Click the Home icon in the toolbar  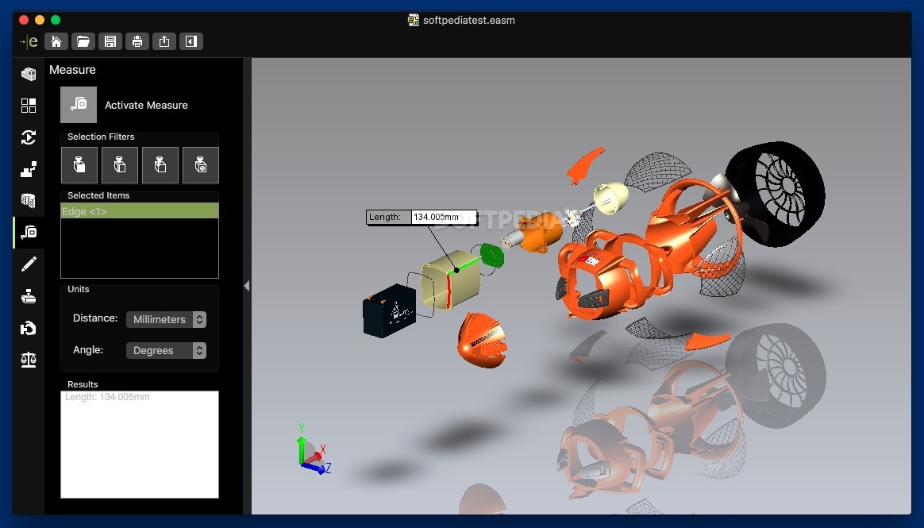pyautogui.click(x=56, y=40)
